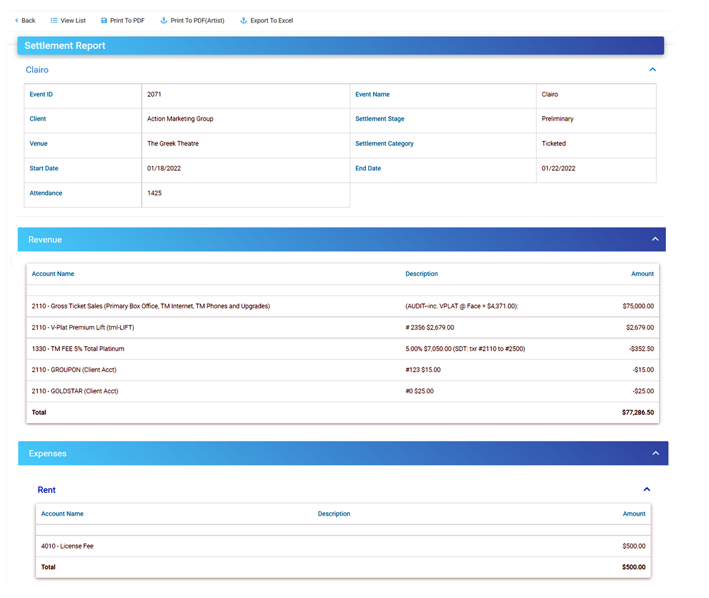
Task: Collapse the Clairo section
Action: click(x=652, y=69)
